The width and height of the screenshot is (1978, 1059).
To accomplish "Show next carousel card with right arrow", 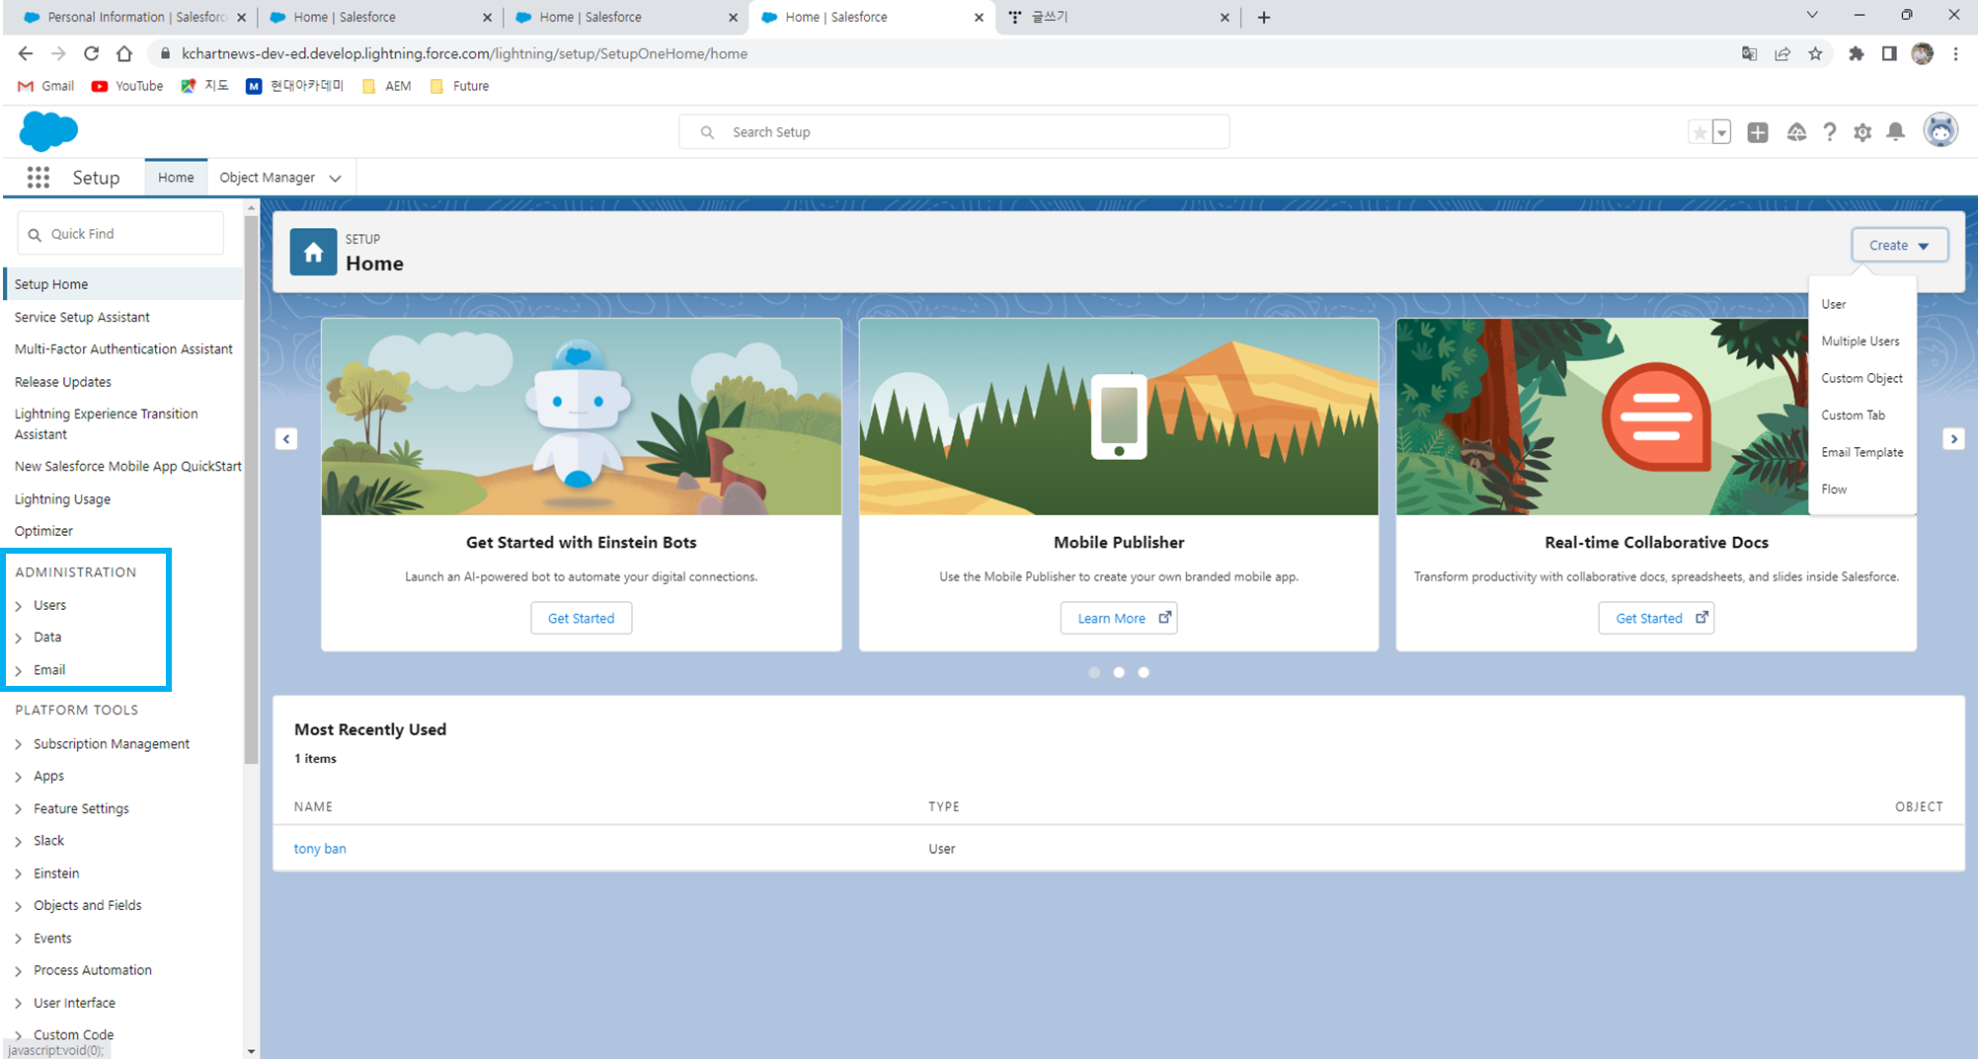I will point(1953,439).
